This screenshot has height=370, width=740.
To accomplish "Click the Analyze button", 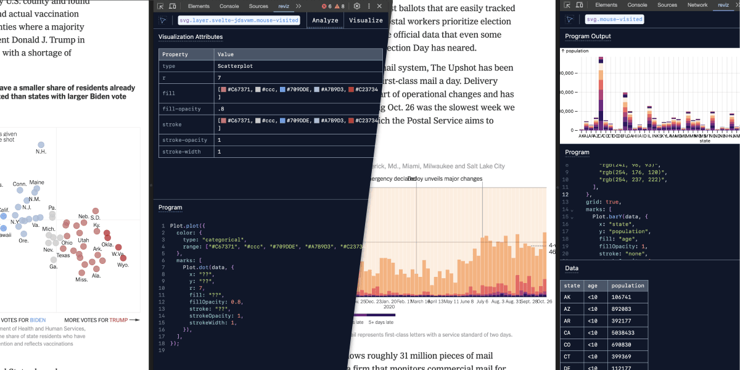I will pos(325,20).
